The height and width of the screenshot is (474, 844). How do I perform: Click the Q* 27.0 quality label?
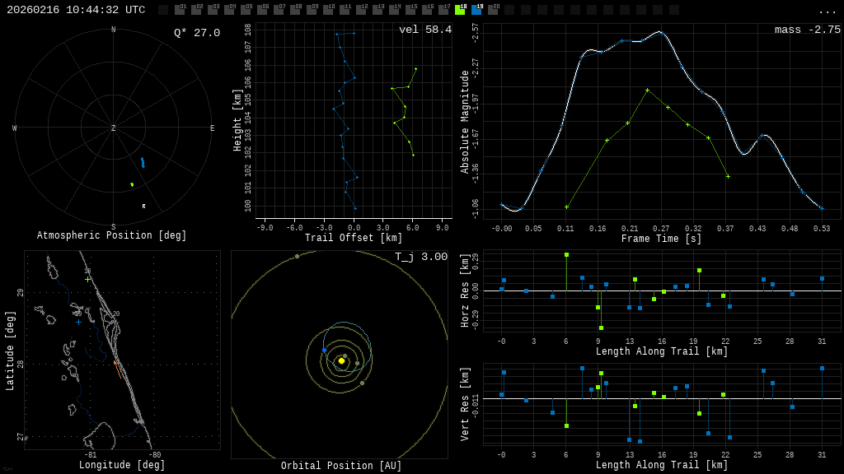[x=197, y=33]
